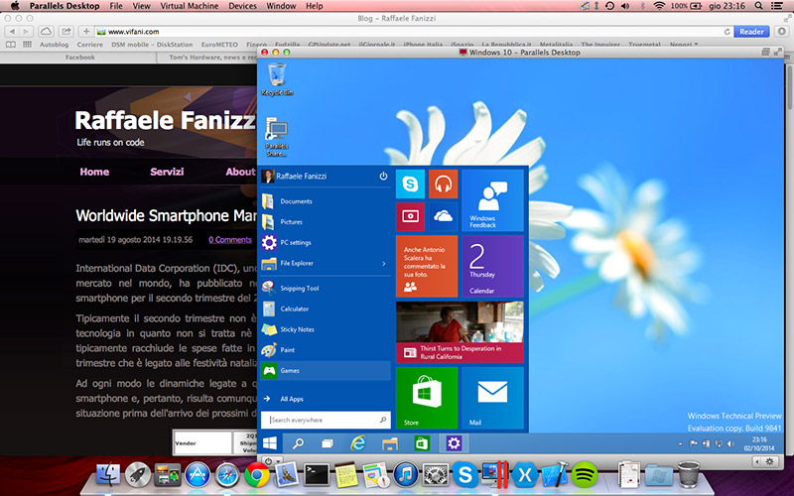Open the Virtual Machine menu
Image resolution: width=794 pixels, height=496 pixels.
(x=190, y=6)
